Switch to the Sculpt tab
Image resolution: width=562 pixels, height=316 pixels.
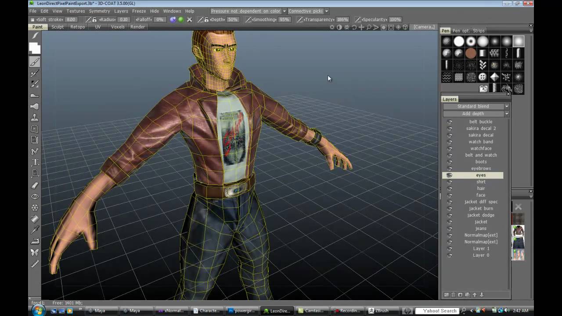58,27
